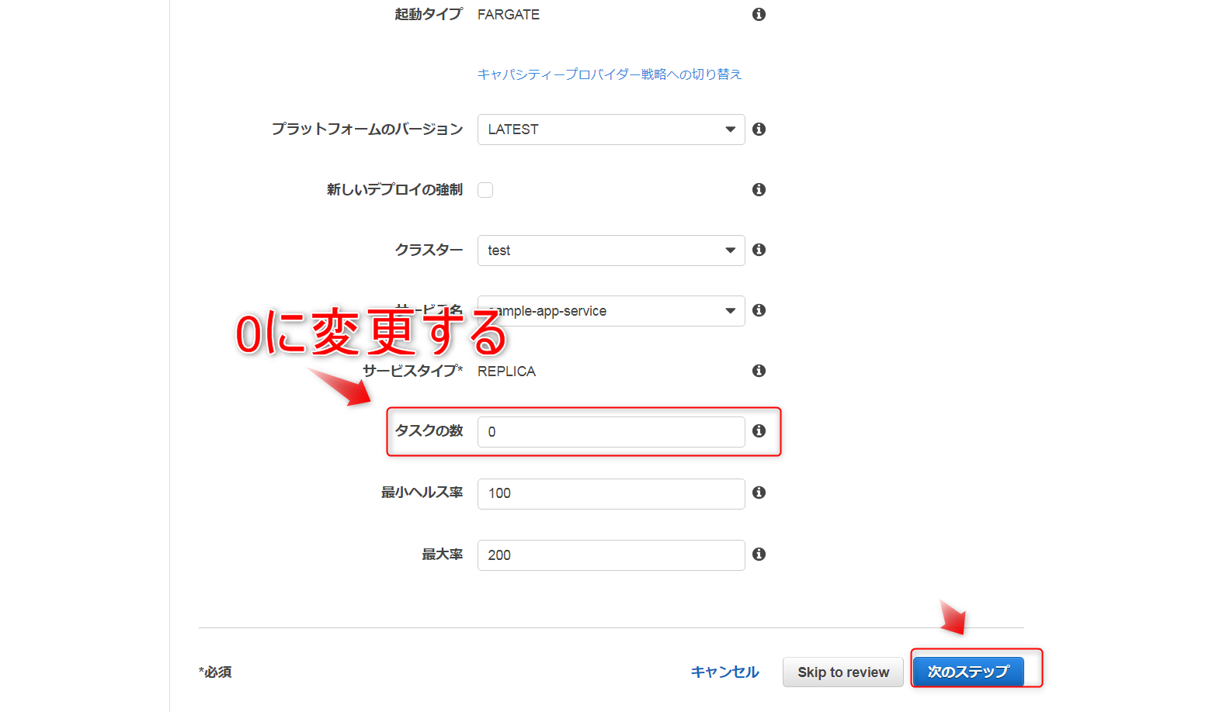Click info icon beside タスクの数 field
This screenshot has width=1209, height=712.
(x=759, y=430)
